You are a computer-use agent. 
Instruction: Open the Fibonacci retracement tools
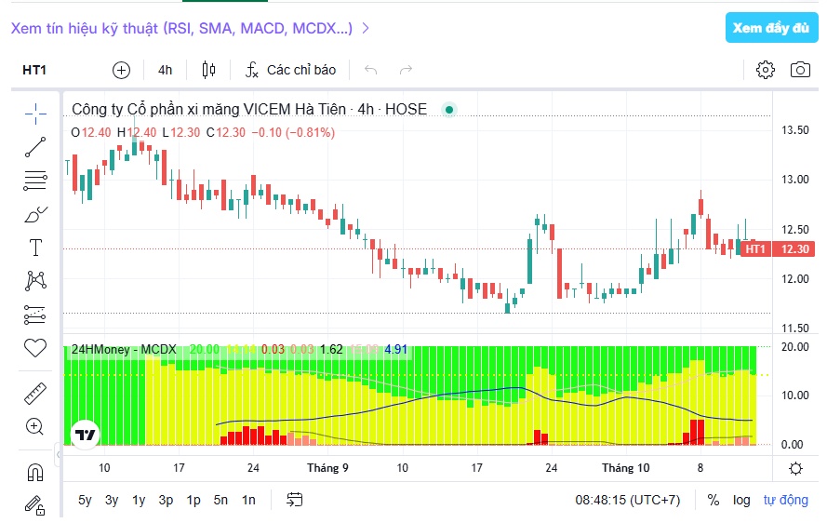pos(35,181)
